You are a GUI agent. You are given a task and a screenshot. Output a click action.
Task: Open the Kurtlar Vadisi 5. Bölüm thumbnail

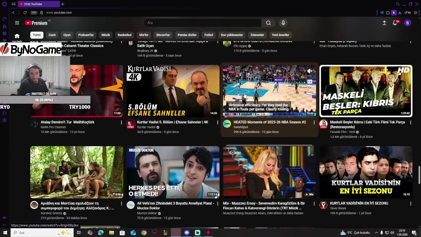[173, 91]
